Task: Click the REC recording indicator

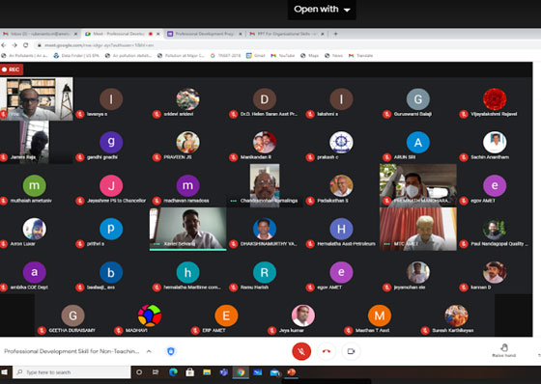Action: 12,69
